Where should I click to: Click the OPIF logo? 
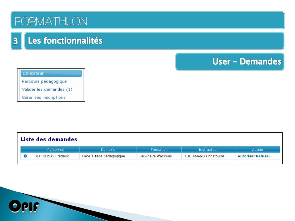[24, 206]
